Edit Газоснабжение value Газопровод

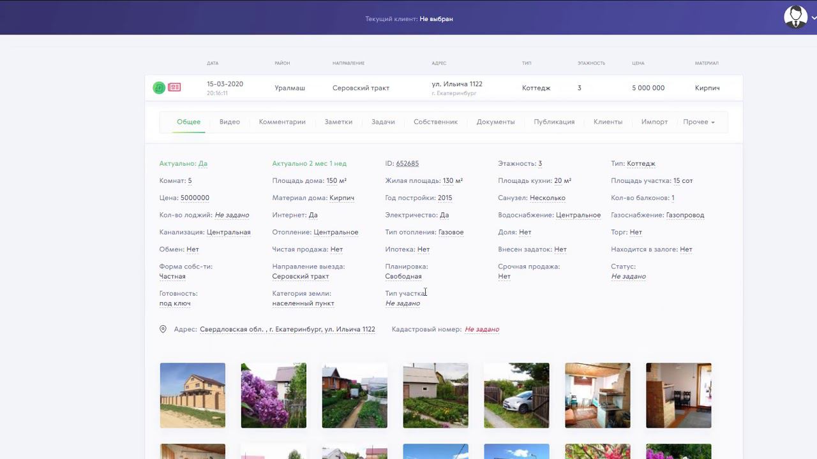pyautogui.click(x=685, y=215)
